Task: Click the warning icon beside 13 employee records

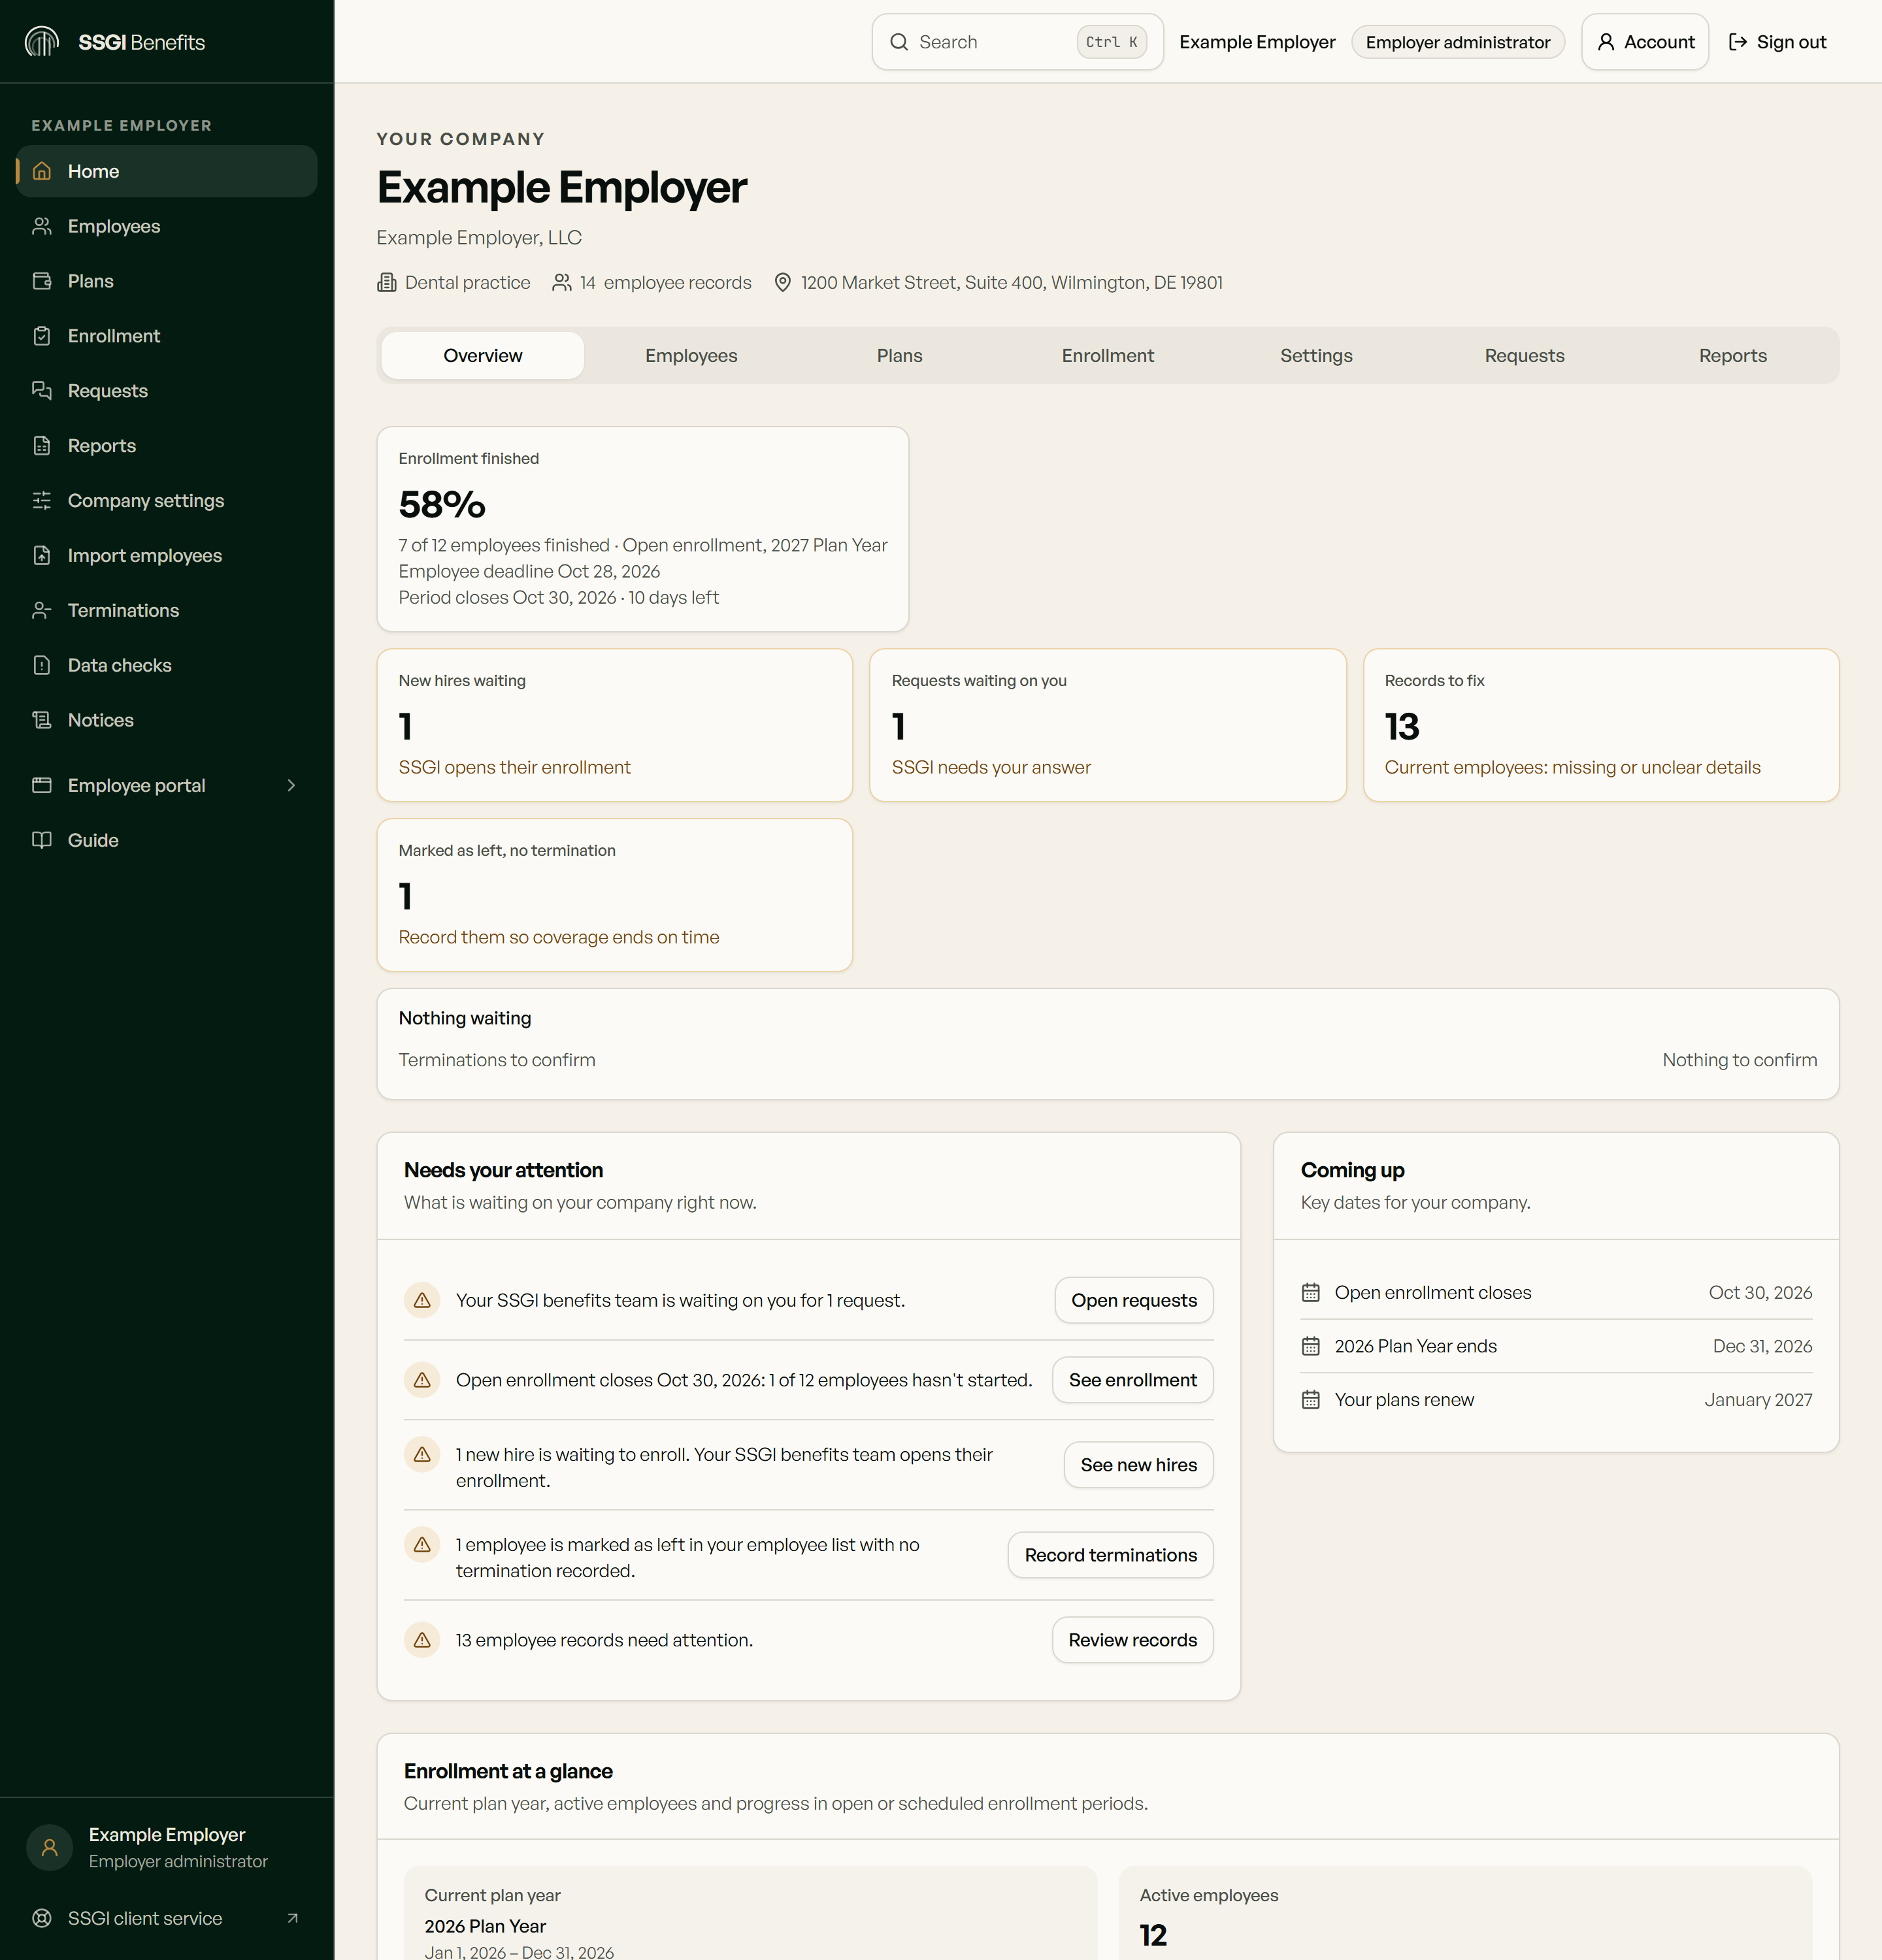Action: 422,1640
